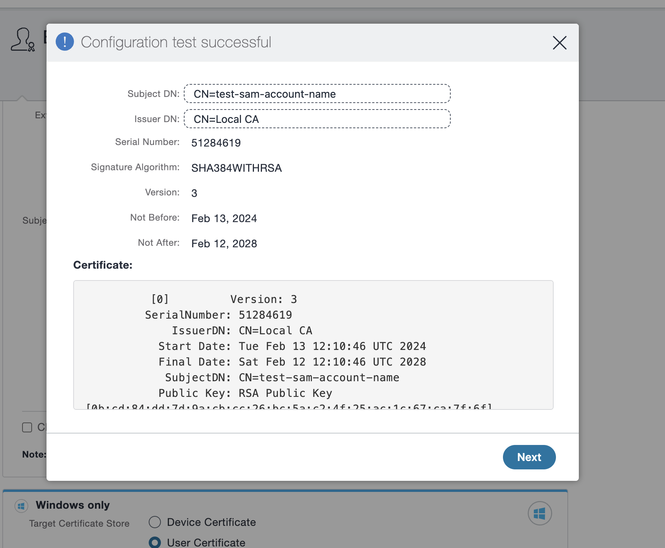Click the Not Before date Feb 13, 2024
The image size is (665, 548).
point(224,218)
